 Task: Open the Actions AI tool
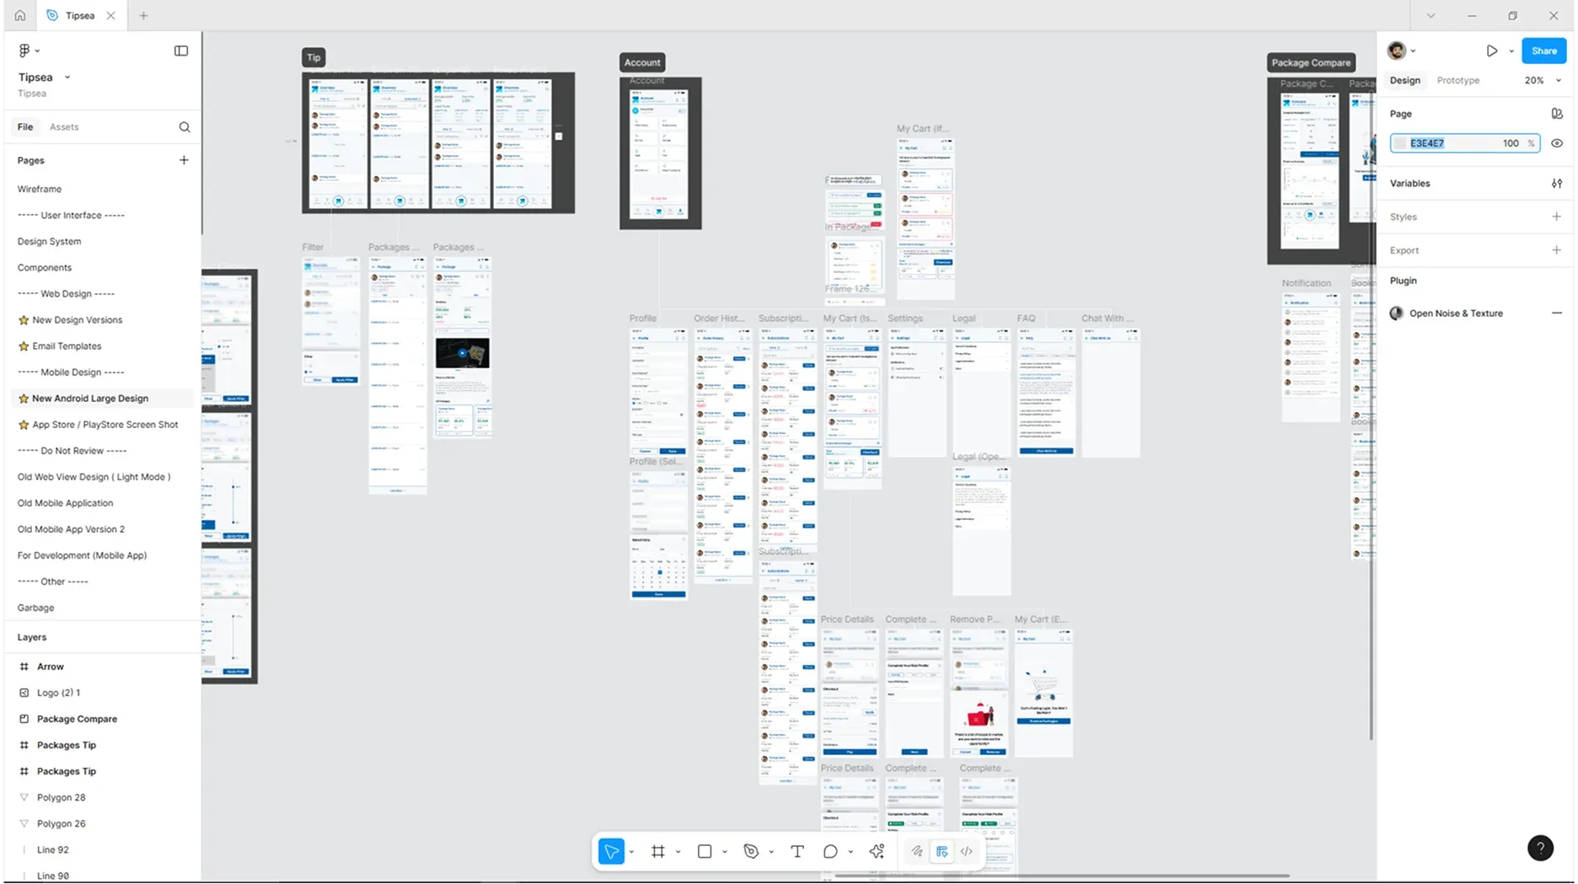pos(877,851)
